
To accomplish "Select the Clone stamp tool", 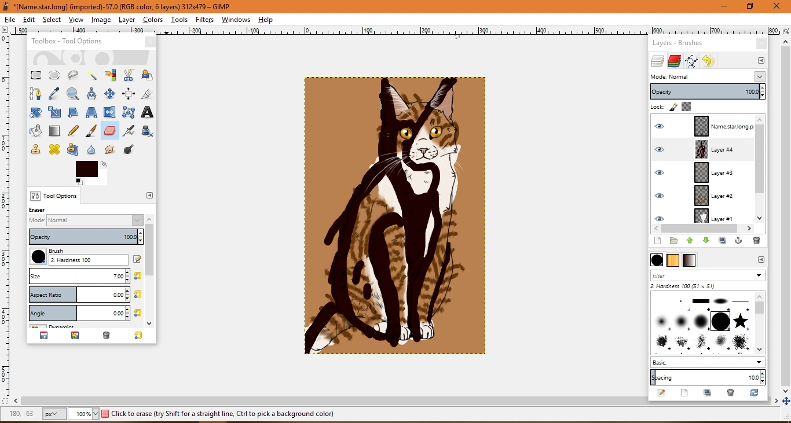I will [x=36, y=149].
